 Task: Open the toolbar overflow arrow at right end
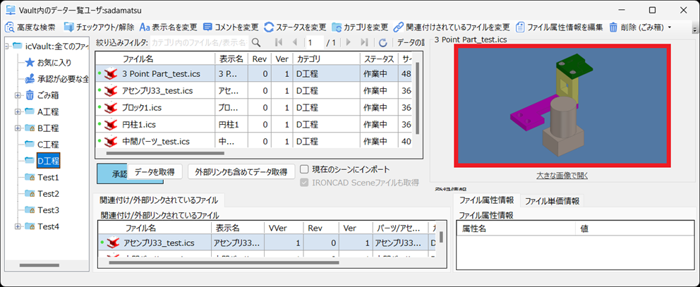(694, 30)
